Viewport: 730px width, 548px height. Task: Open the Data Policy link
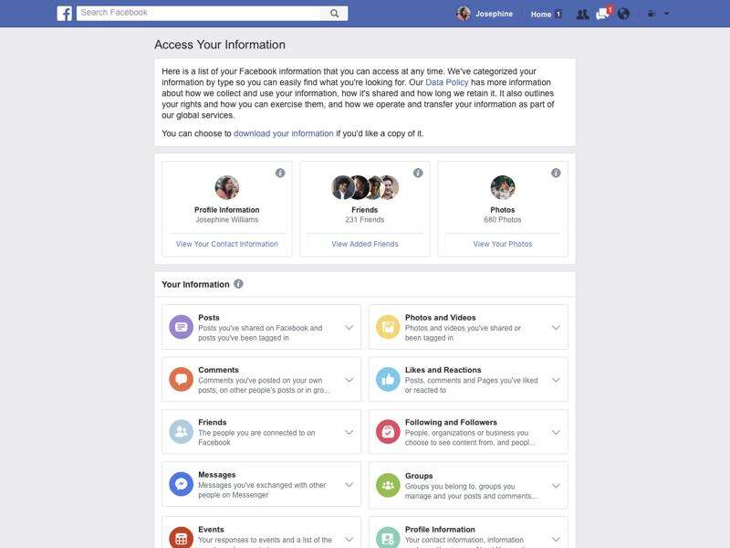click(x=446, y=82)
